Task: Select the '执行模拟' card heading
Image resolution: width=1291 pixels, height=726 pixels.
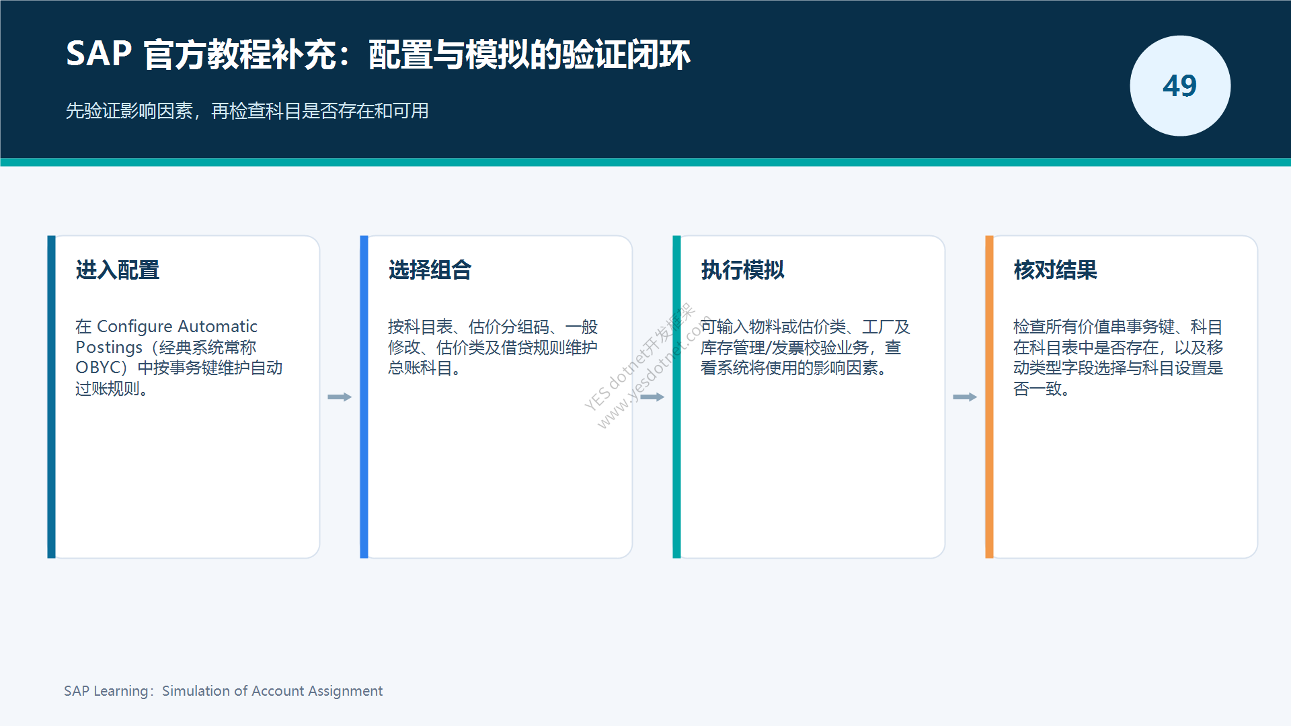Action: (x=743, y=270)
